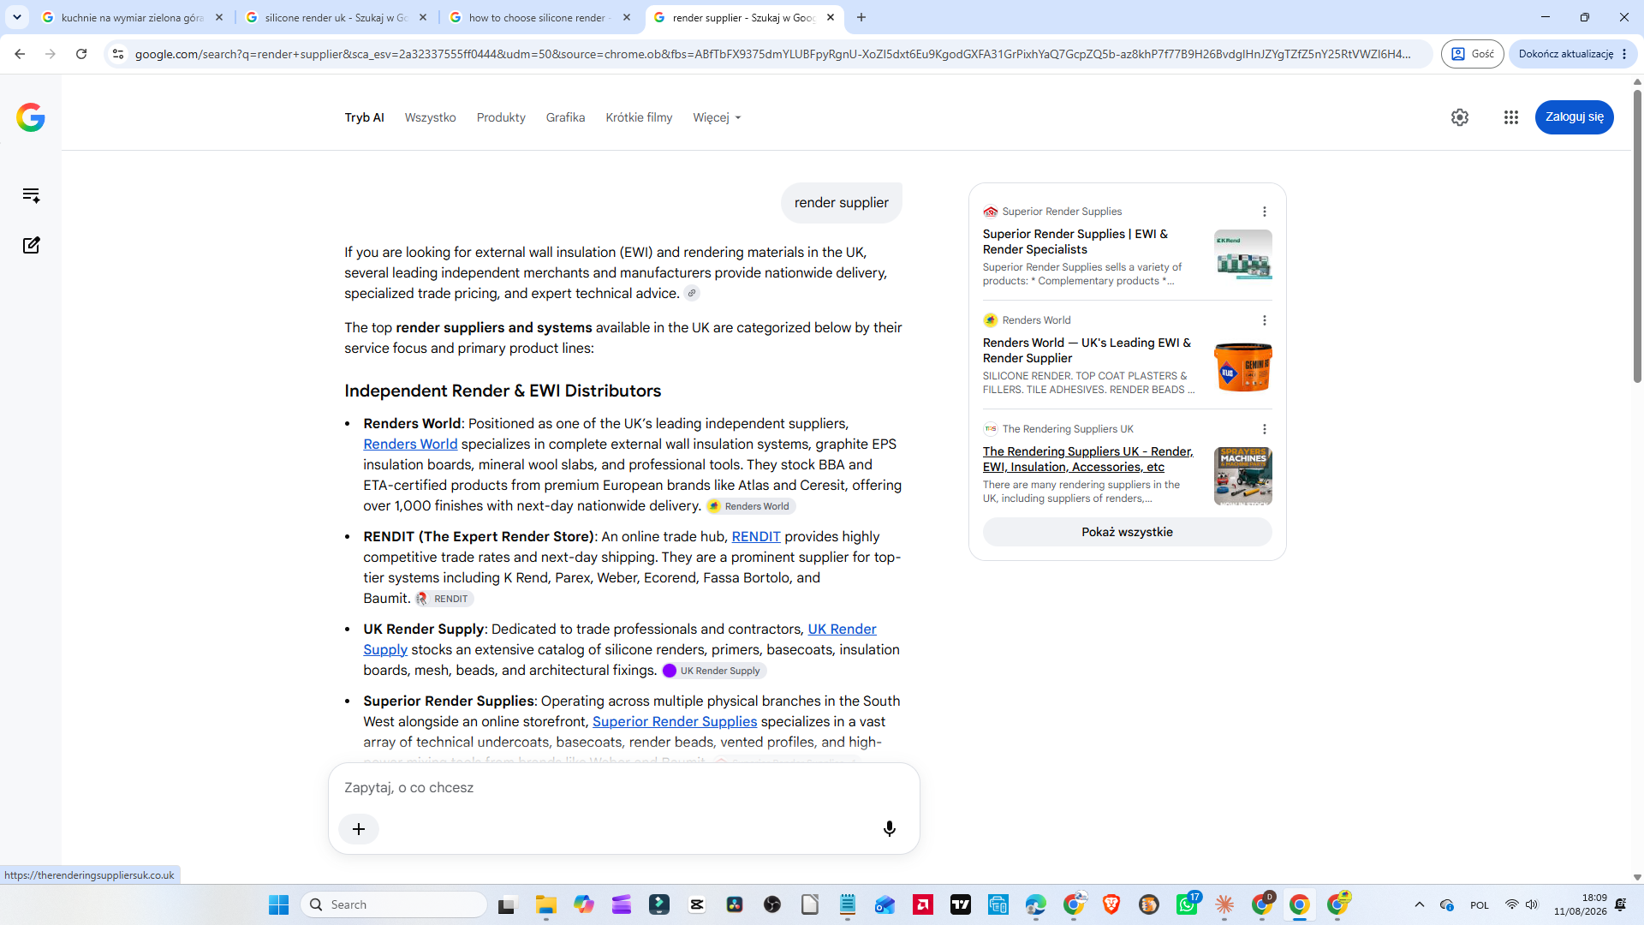Focus the 'Zapytaj, o co chcesz' input
The height and width of the screenshot is (925, 1644).
point(623,788)
